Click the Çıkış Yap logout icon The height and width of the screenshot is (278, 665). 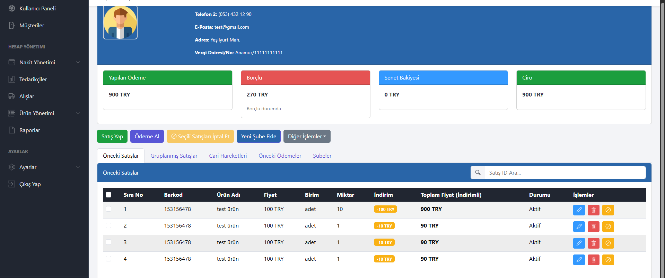coord(12,184)
